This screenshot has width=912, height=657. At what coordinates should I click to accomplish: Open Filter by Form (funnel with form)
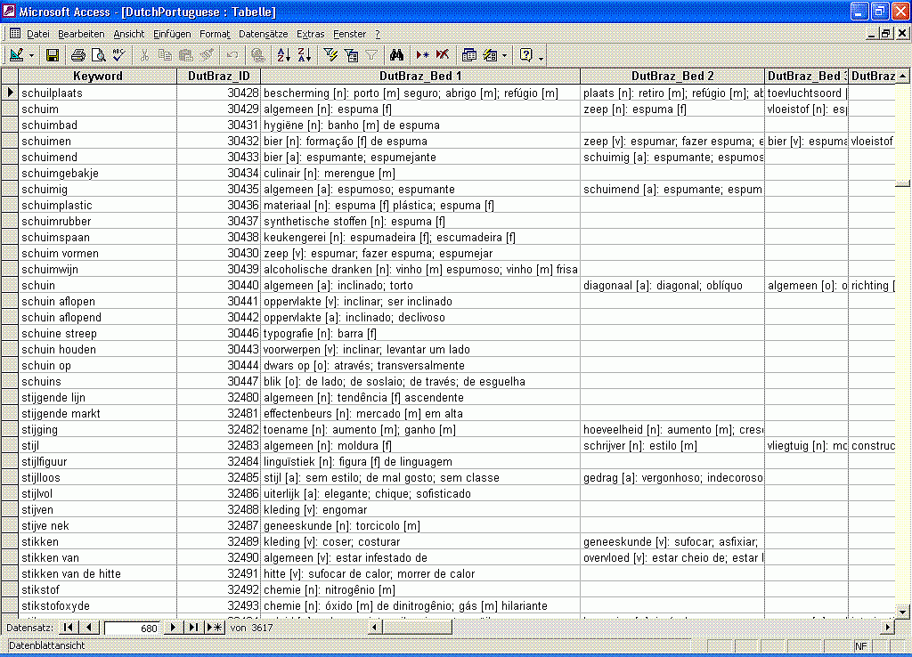(351, 55)
